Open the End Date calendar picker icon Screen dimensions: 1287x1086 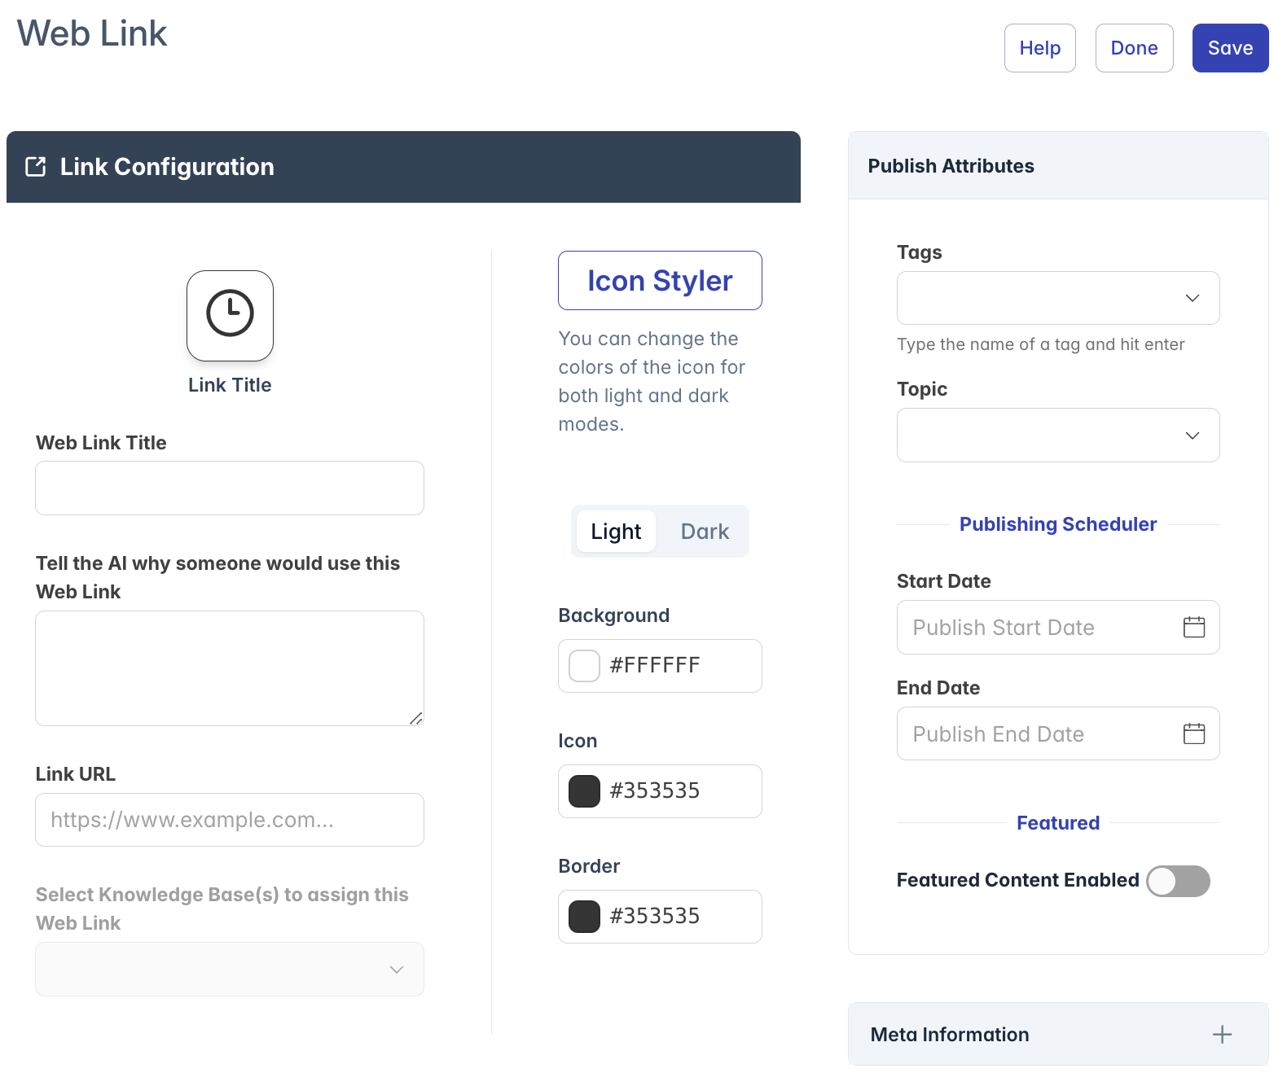(1194, 733)
